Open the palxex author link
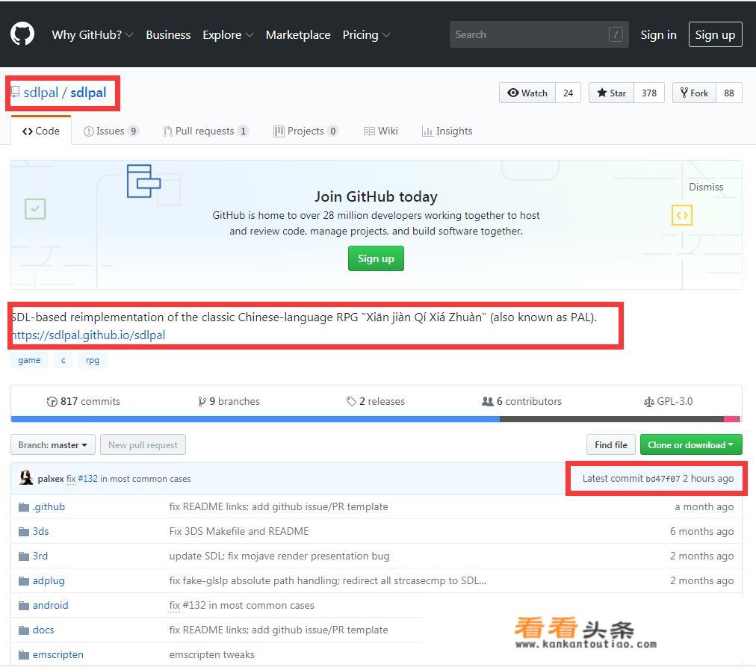This screenshot has width=756, height=670. coord(51,479)
